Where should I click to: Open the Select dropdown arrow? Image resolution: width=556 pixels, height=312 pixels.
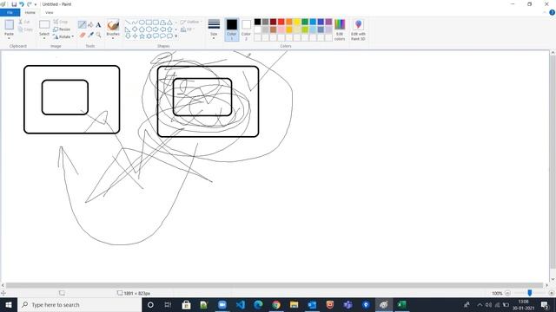tap(44, 38)
